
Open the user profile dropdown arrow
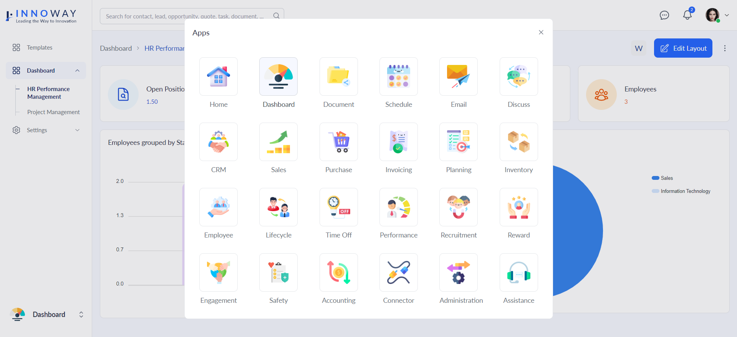(727, 15)
